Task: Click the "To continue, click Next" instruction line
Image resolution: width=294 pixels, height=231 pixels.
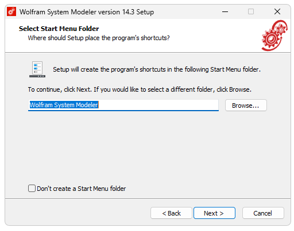Action: point(140,89)
